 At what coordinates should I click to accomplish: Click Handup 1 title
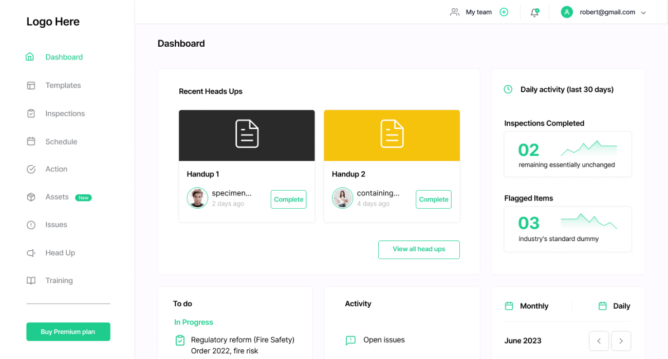pyautogui.click(x=203, y=174)
